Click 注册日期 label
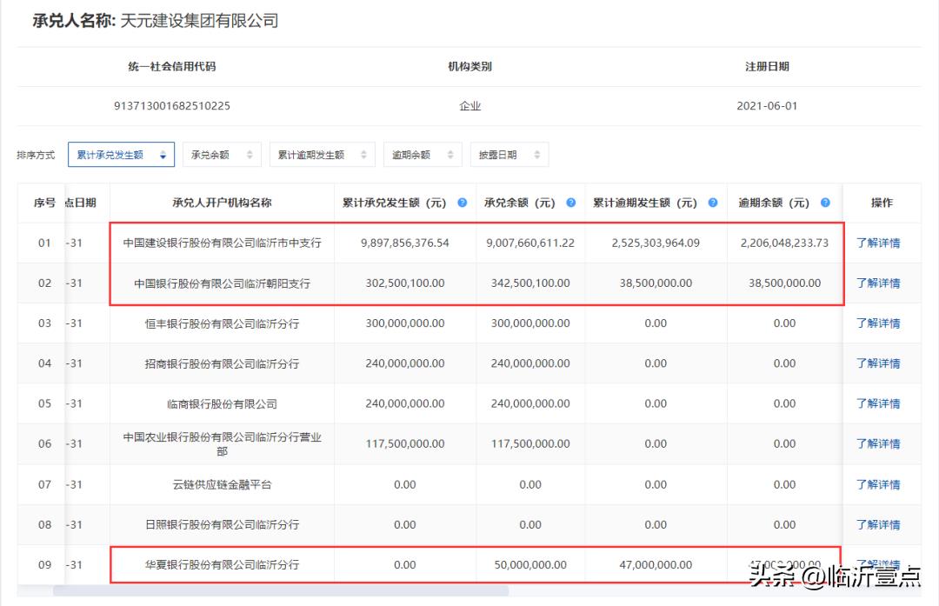The width and height of the screenshot is (939, 606). click(767, 66)
